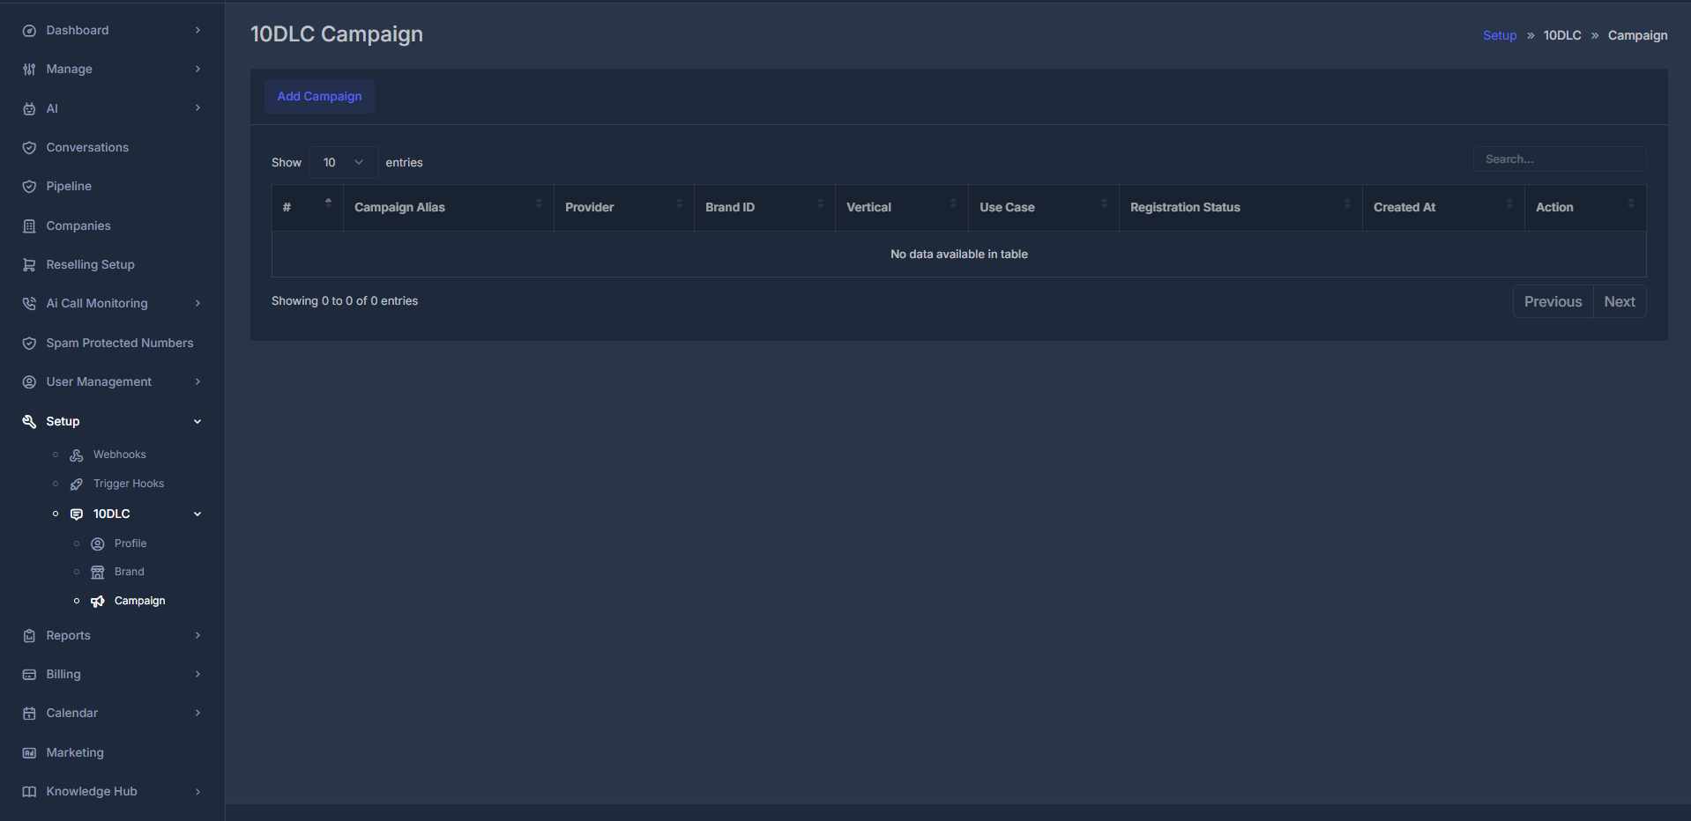Click the Campaign megaphone icon
This screenshot has width=1691, height=821.
click(x=97, y=601)
